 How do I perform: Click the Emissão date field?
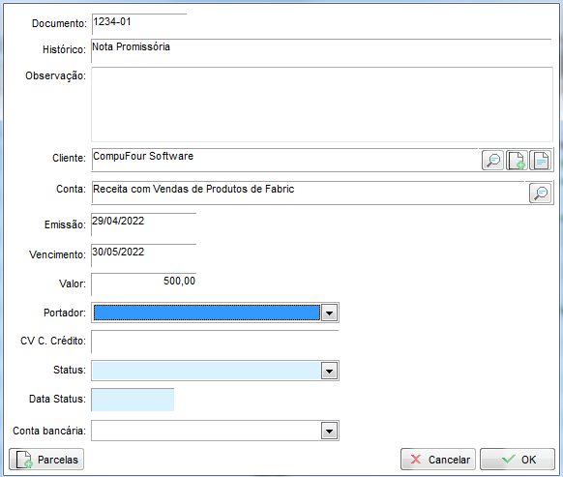tap(143, 224)
